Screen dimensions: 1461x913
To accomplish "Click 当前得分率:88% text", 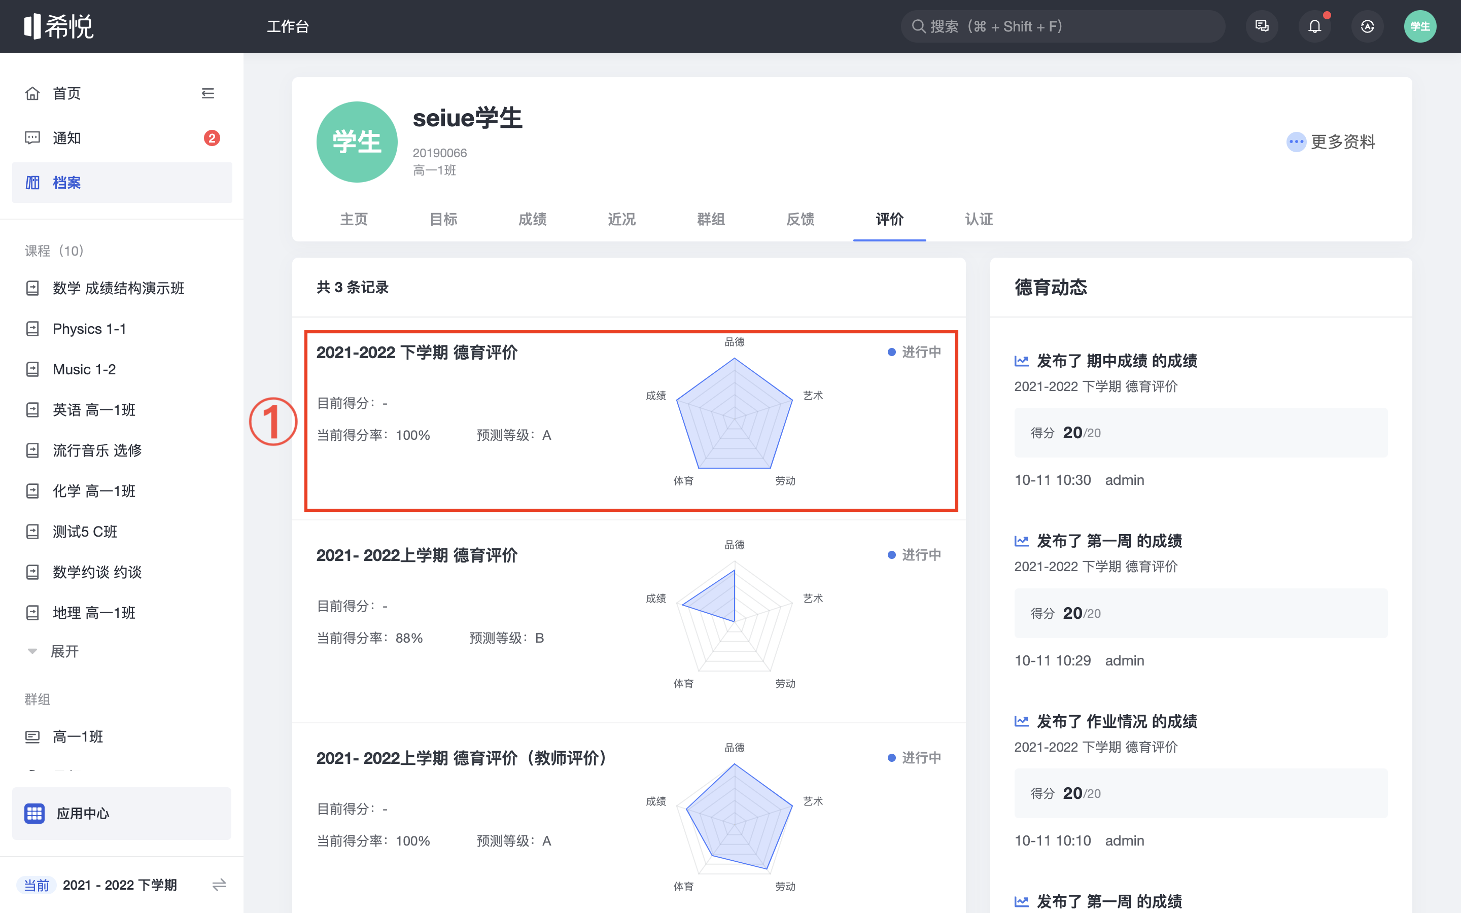I will pos(370,638).
